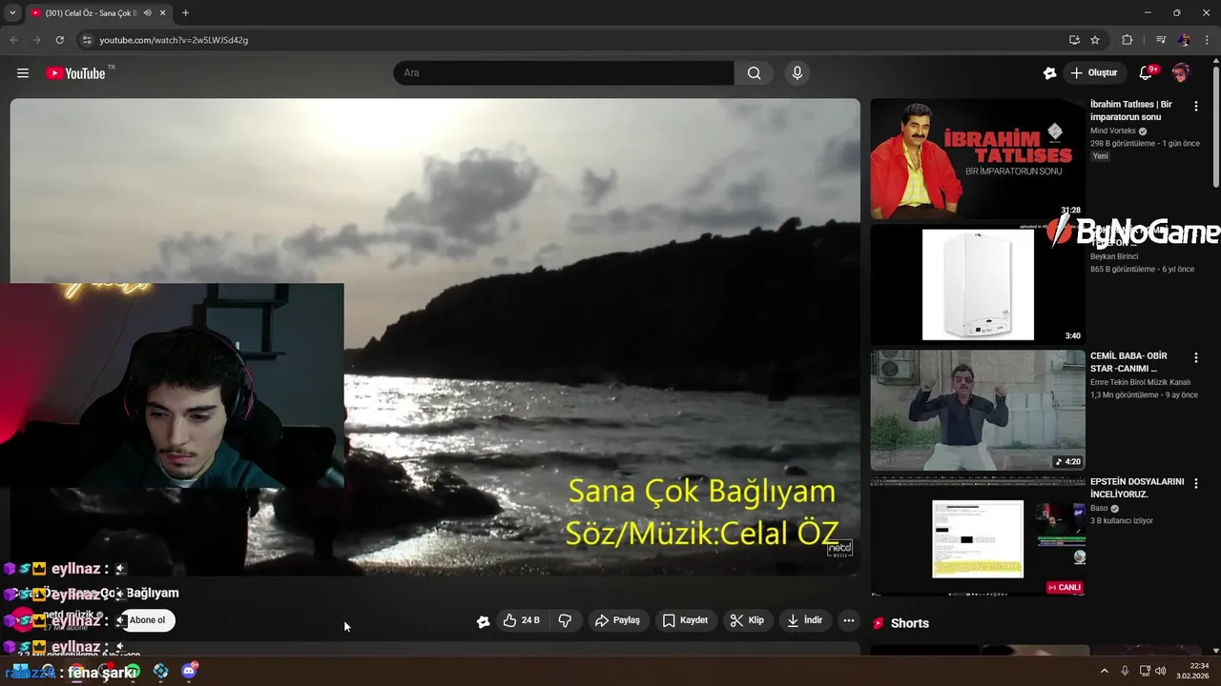Open the taskbar volume icon
This screenshot has width=1221, height=686.
pyautogui.click(x=1161, y=671)
